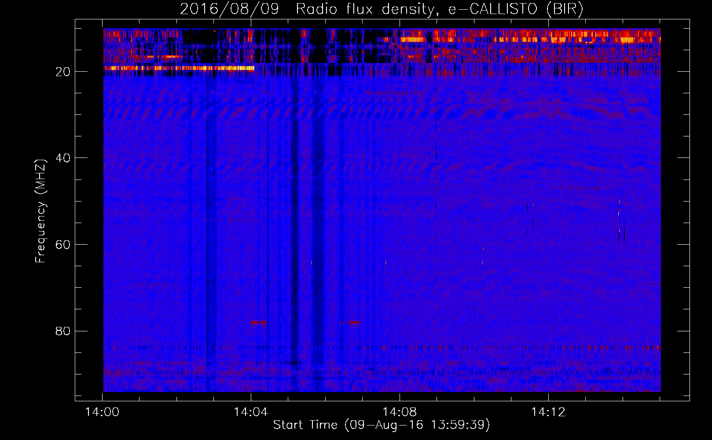Click the "60" frequency tick label
This screenshot has height=440, width=712.
tap(63, 245)
